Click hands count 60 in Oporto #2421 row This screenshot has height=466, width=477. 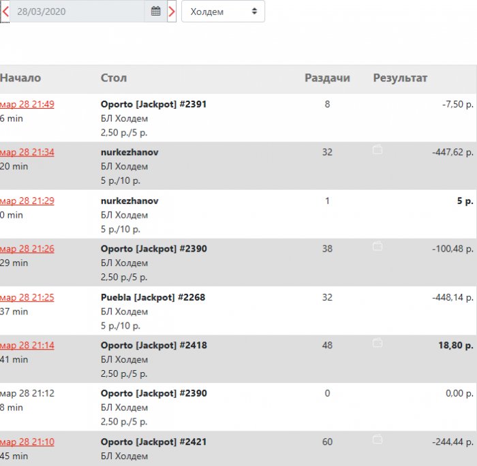pos(327,442)
